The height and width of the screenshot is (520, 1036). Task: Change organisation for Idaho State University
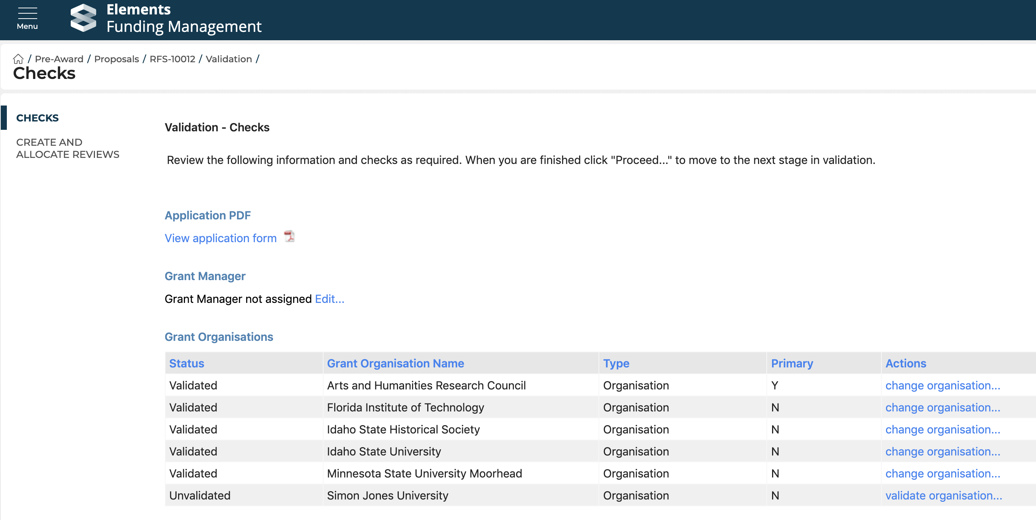coord(942,451)
